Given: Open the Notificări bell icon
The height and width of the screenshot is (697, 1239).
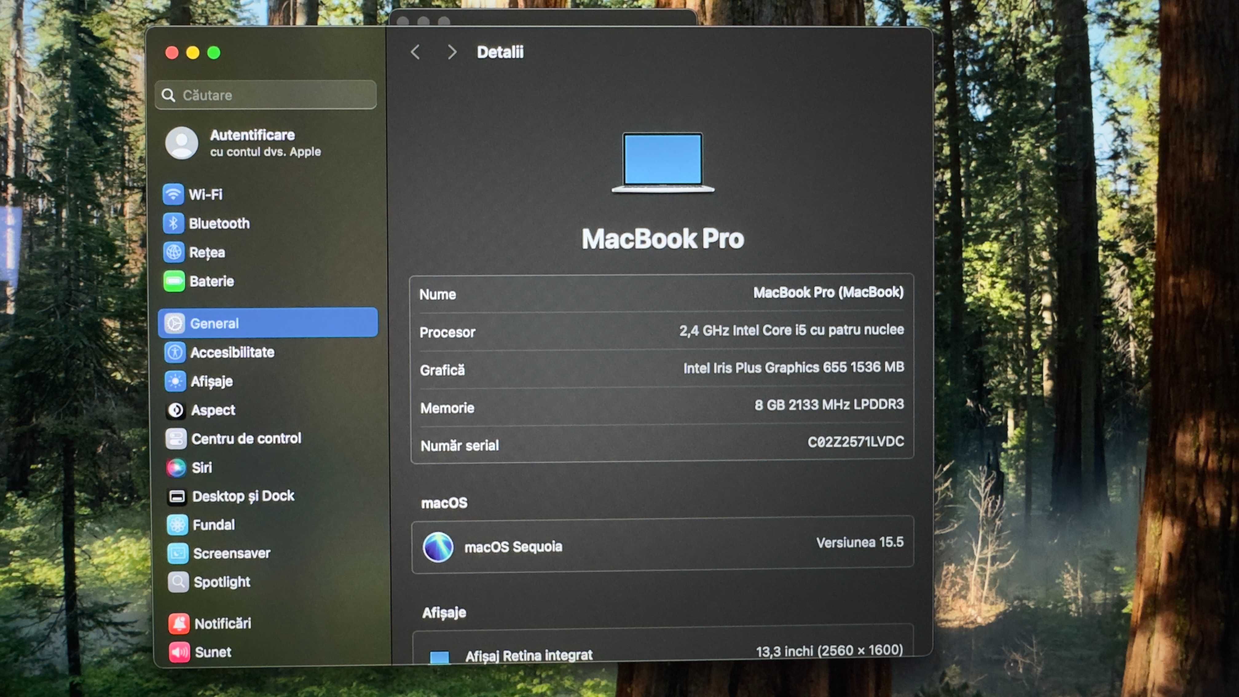Looking at the screenshot, I should pos(179,624).
